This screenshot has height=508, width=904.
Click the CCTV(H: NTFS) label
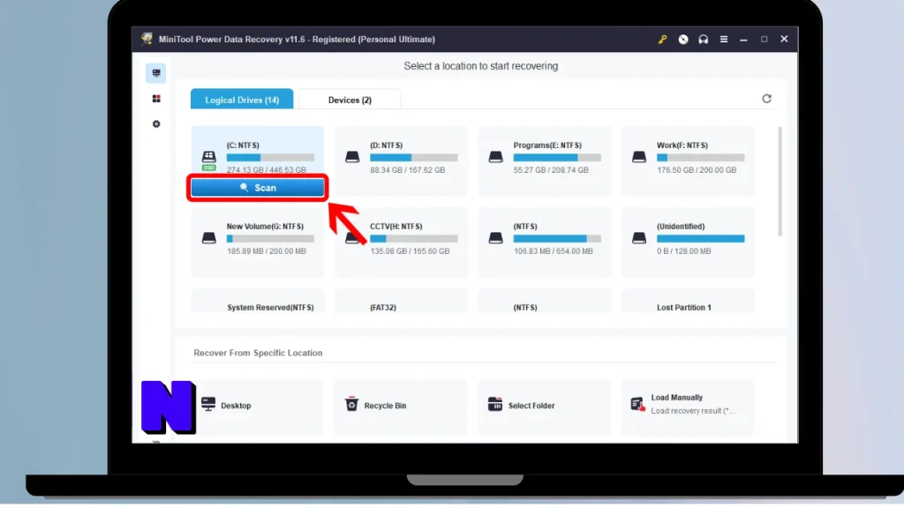point(396,227)
